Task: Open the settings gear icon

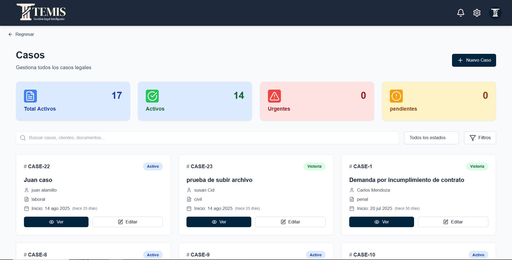Action: pyautogui.click(x=477, y=13)
